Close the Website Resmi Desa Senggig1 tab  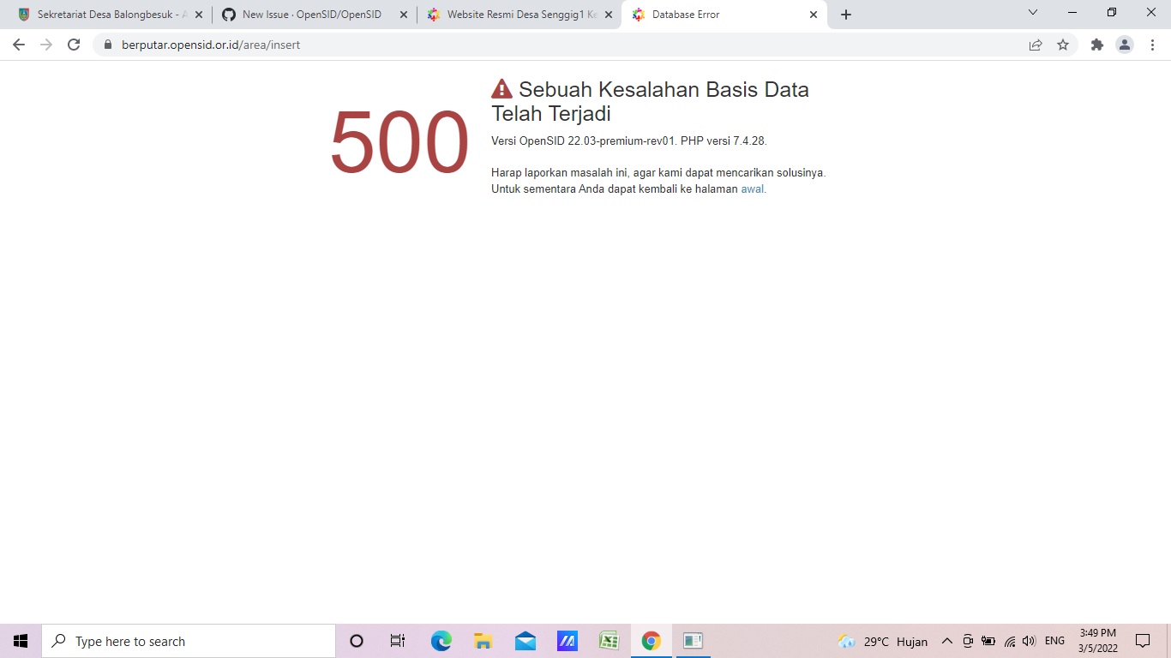(608, 15)
